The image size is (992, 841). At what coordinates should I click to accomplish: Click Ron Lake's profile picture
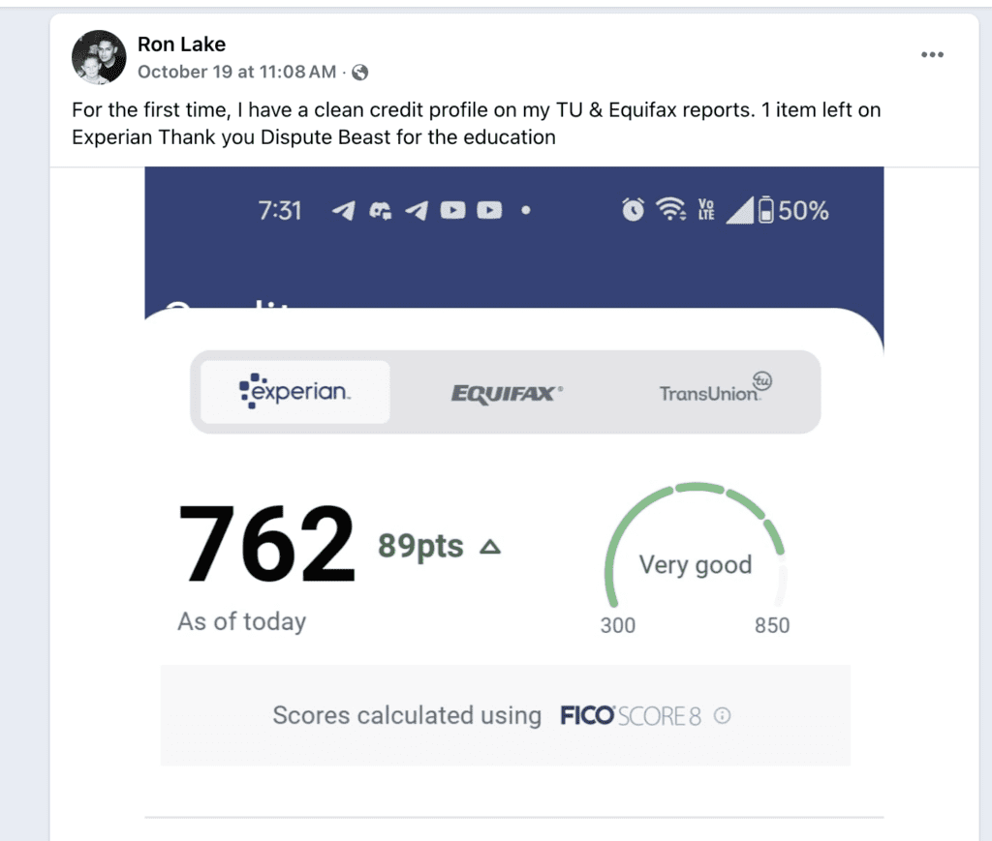click(x=99, y=57)
